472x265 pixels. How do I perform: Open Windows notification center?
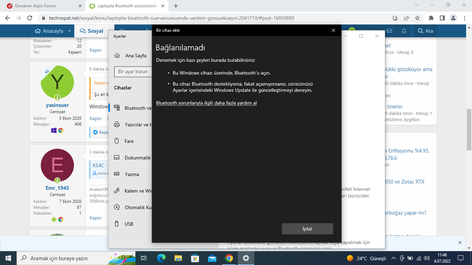(460, 258)
